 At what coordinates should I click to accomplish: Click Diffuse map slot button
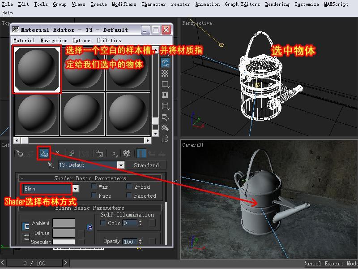coord(81,233)
